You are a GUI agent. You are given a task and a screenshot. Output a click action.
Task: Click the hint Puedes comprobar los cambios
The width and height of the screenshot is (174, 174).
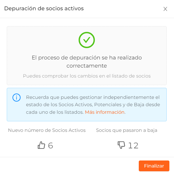87,76
